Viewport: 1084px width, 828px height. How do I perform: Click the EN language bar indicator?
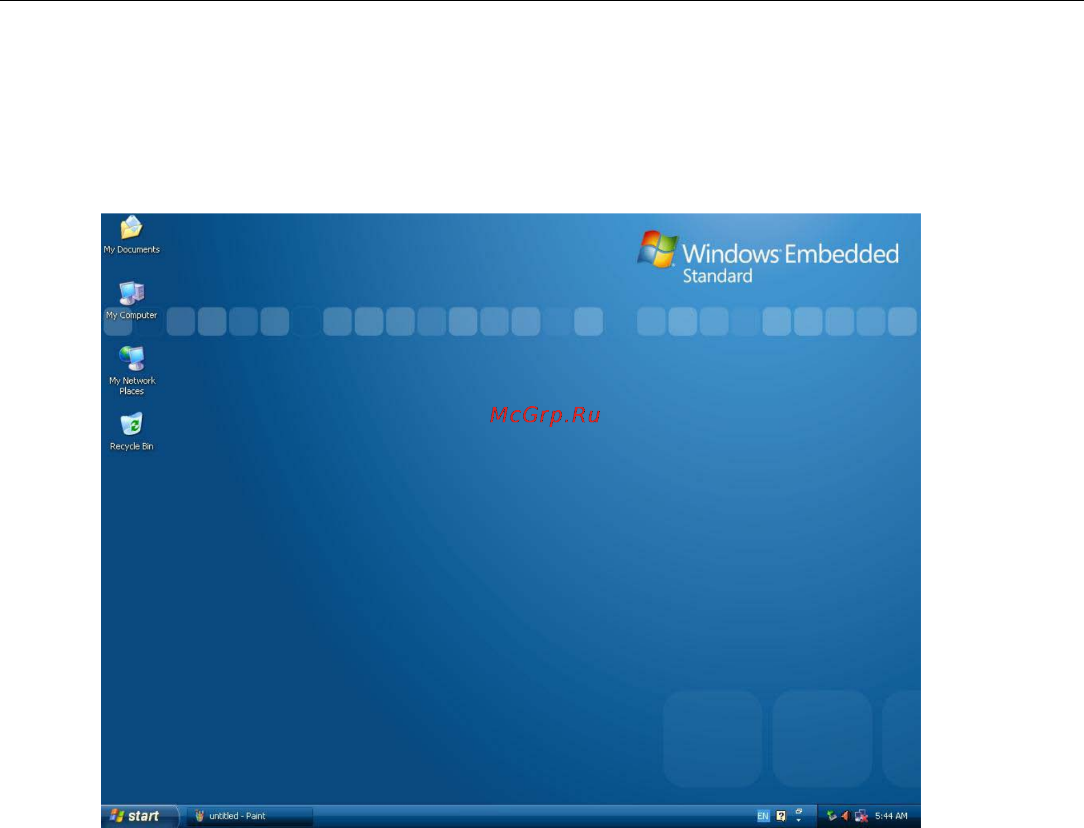tap(763, 816)
